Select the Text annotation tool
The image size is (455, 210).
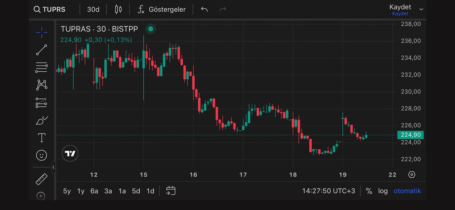42,138
